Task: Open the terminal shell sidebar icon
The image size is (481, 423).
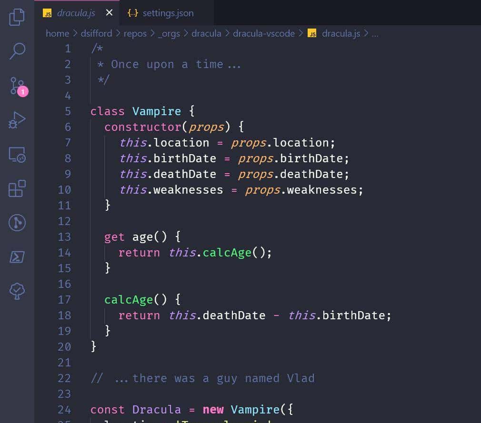Action: tap(17, 257)
